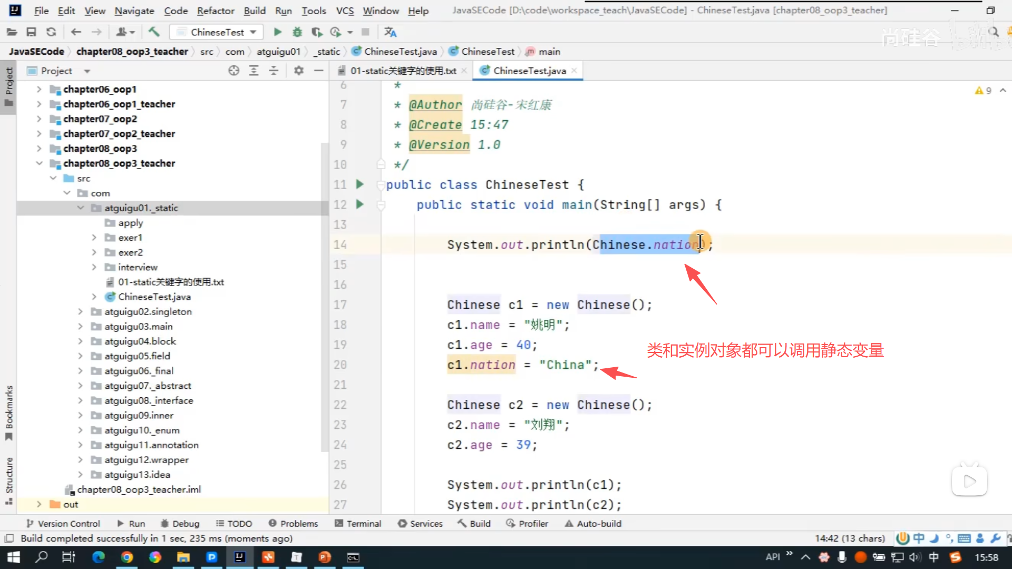Switch to 01-static txt editor tab
Image resolution: width=1012 pixels, height=569 pixels.
pos(403,71)
